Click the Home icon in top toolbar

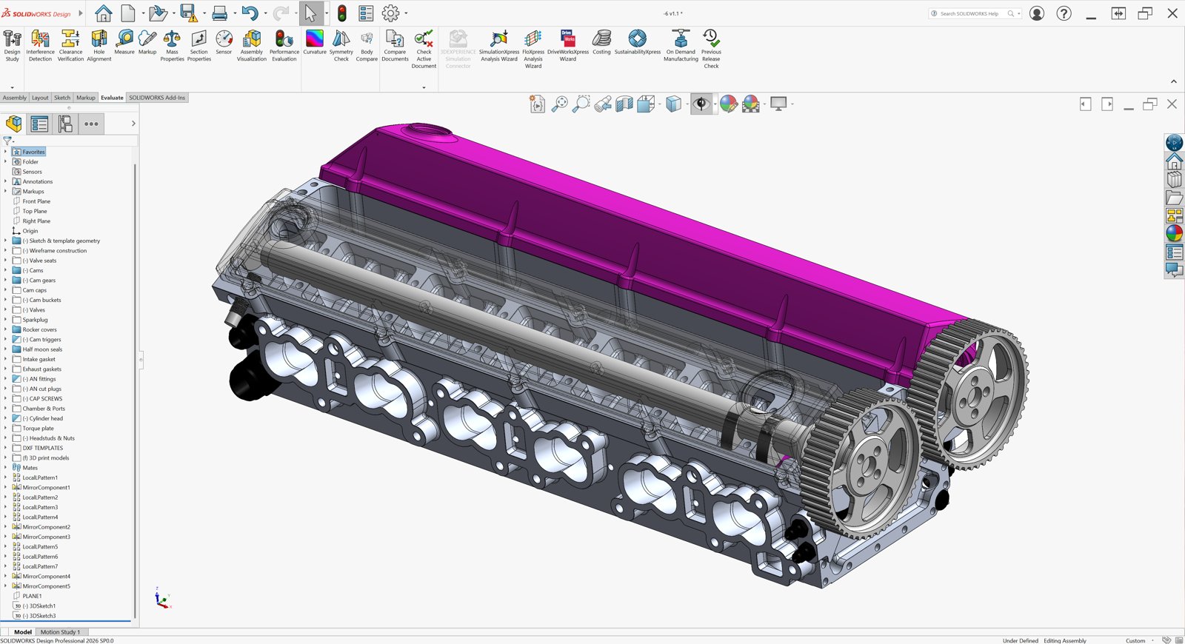tap(104, 13)
